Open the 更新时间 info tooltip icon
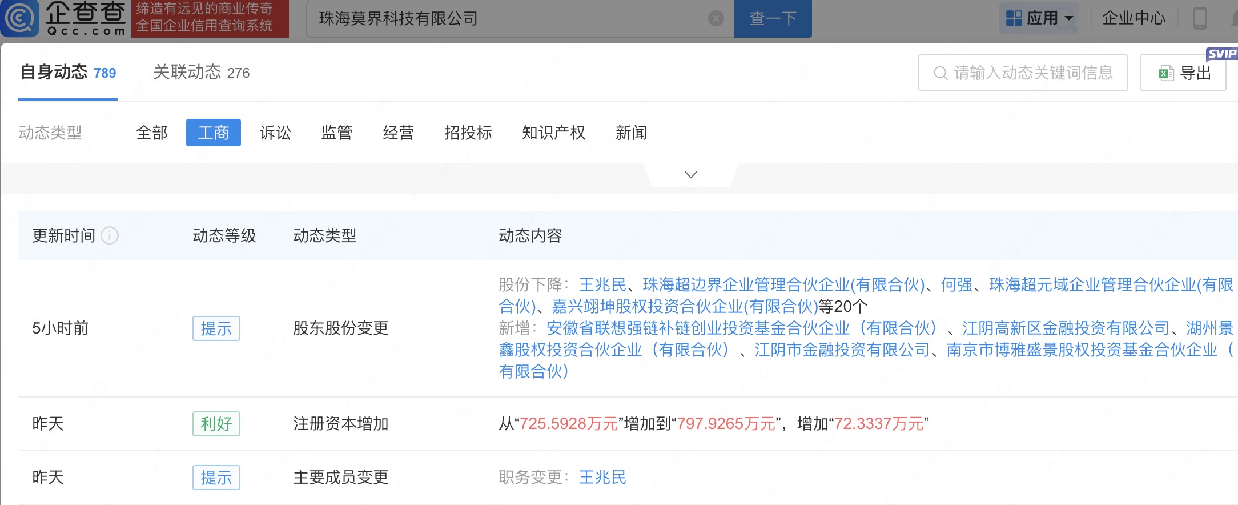 point(110,235)
